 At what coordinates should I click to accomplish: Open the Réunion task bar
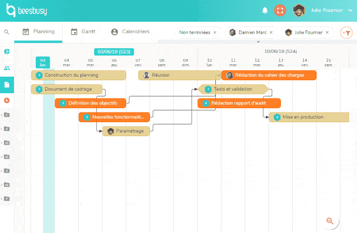[x=180, y=75]
